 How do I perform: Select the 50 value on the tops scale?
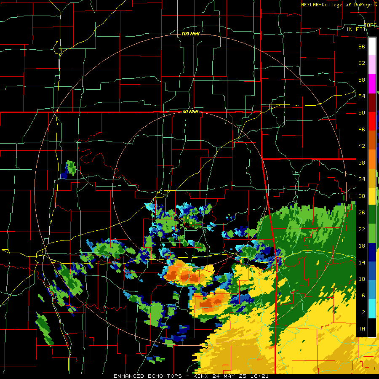tap(362, 112)
